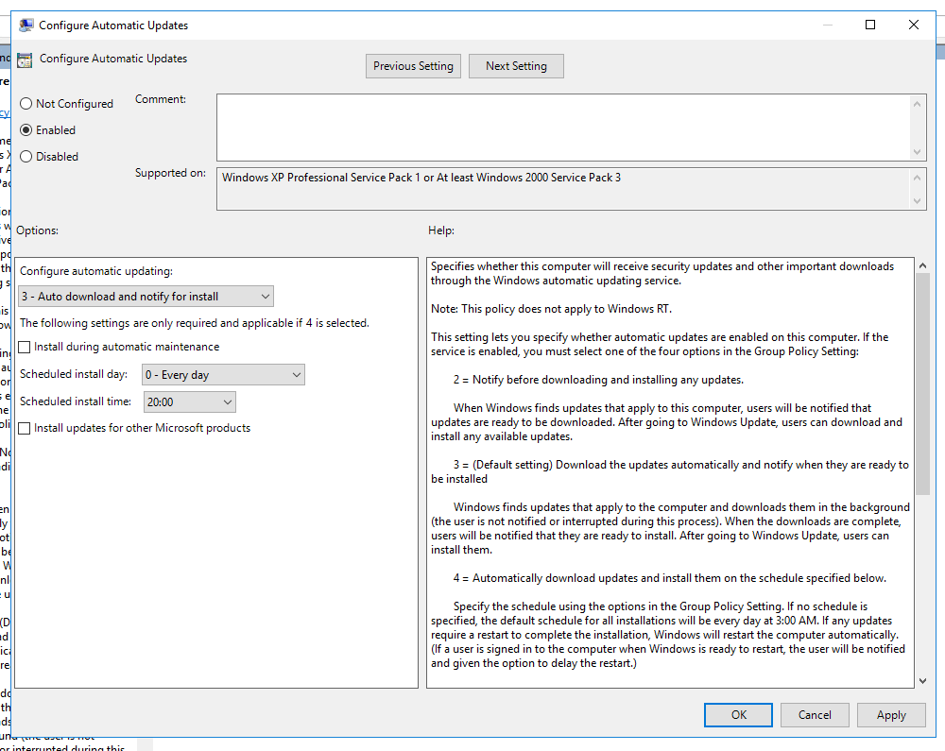Jump to the Next Setting

516,66
